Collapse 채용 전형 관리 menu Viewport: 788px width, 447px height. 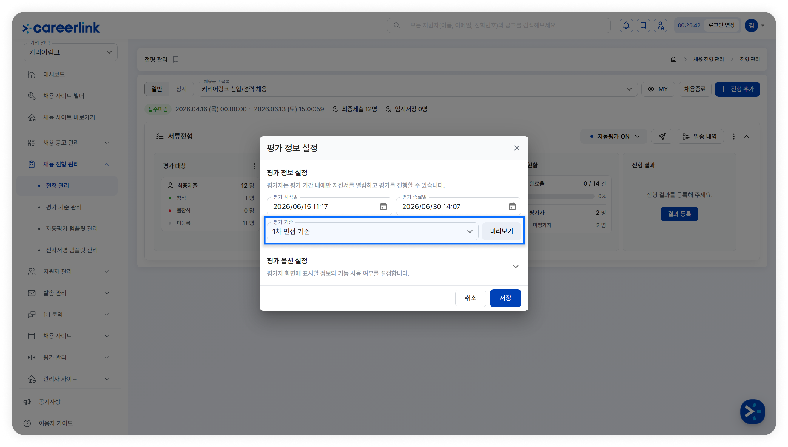107,164
